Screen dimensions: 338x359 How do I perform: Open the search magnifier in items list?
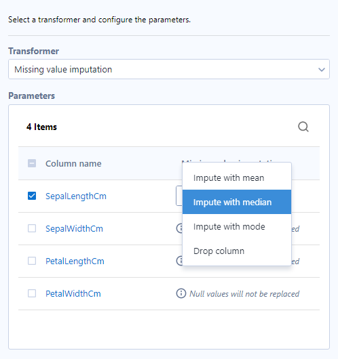(303, 127)
